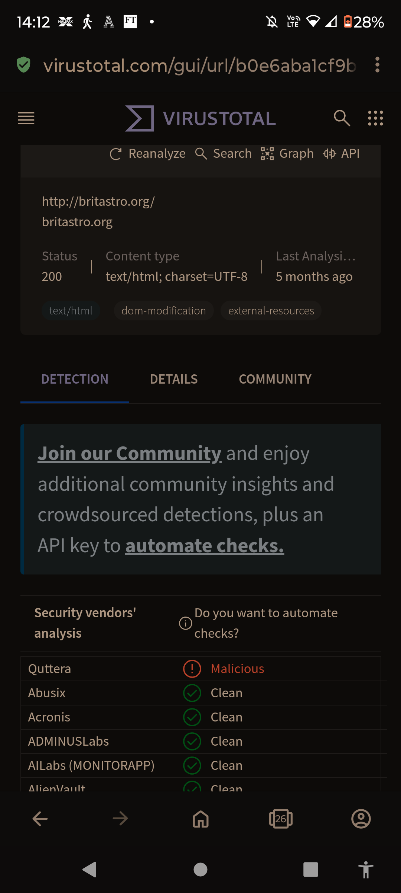
Task: Open the browser profile icon
Action: coord(361,819)
